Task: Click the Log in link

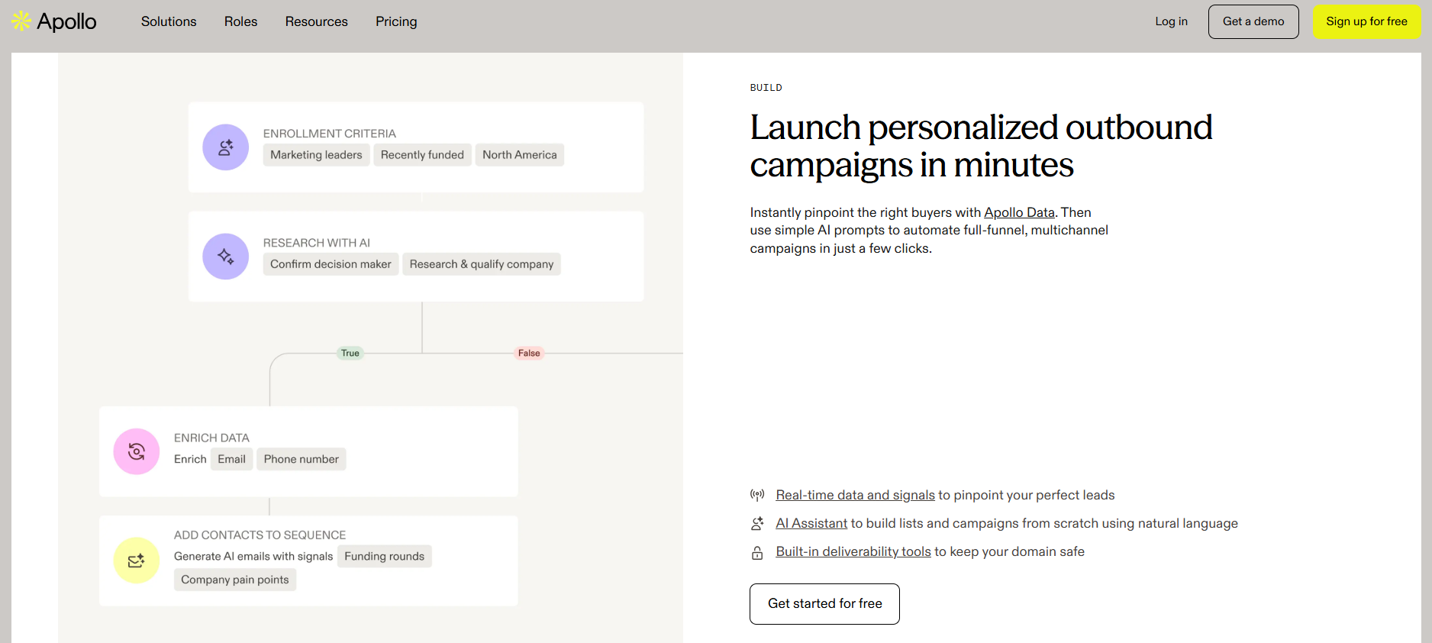Action: (1171, 21)
